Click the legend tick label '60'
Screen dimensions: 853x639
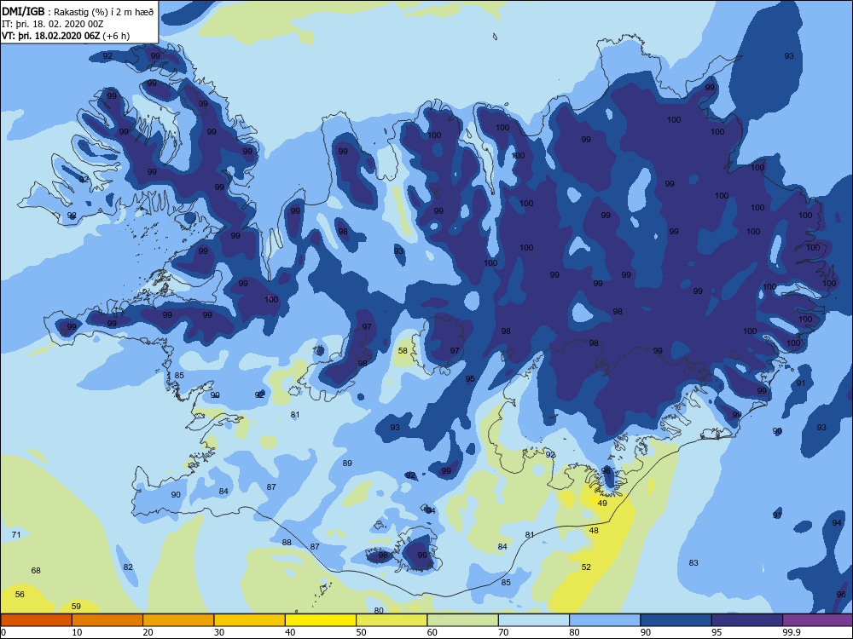click(x=432, y=632)
